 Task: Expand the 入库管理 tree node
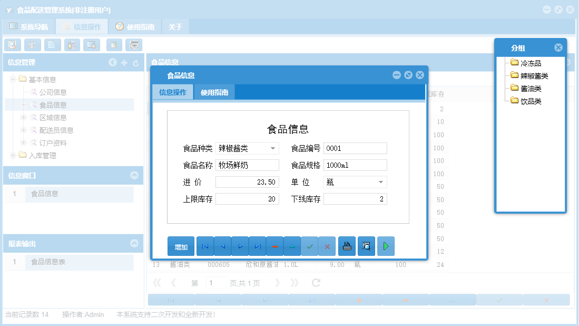click(13, 155)
